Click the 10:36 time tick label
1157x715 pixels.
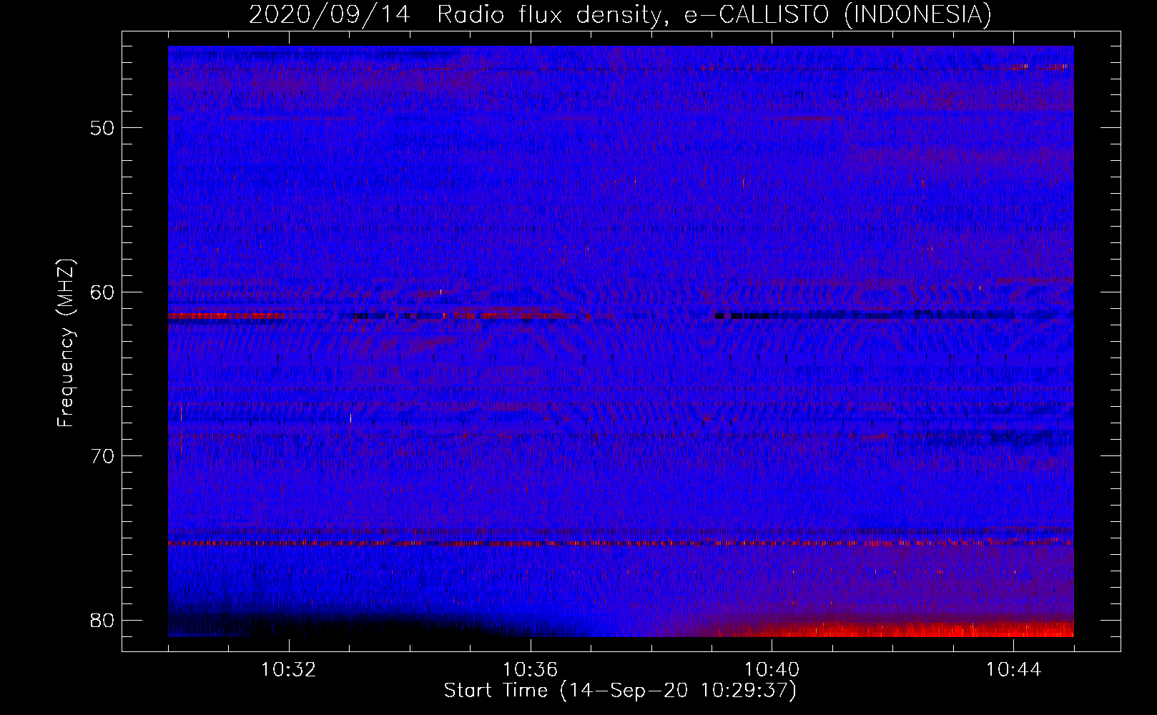pyautogui.click(x=531, y=670)
